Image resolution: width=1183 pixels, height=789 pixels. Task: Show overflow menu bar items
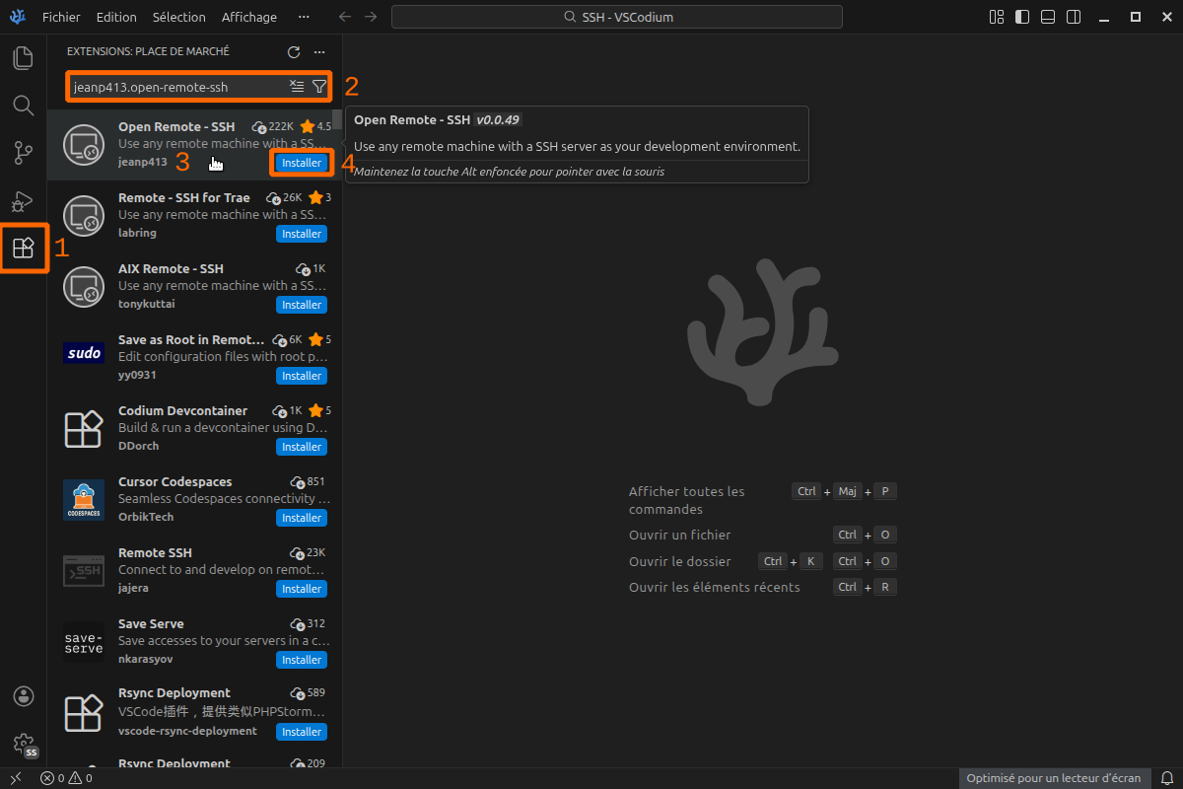[x=303, y=17]
